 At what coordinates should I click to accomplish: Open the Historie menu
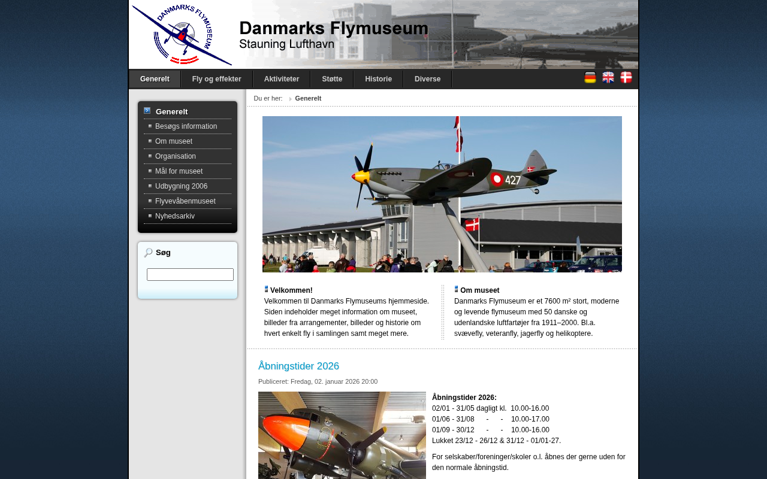click(x=379, y=79)
